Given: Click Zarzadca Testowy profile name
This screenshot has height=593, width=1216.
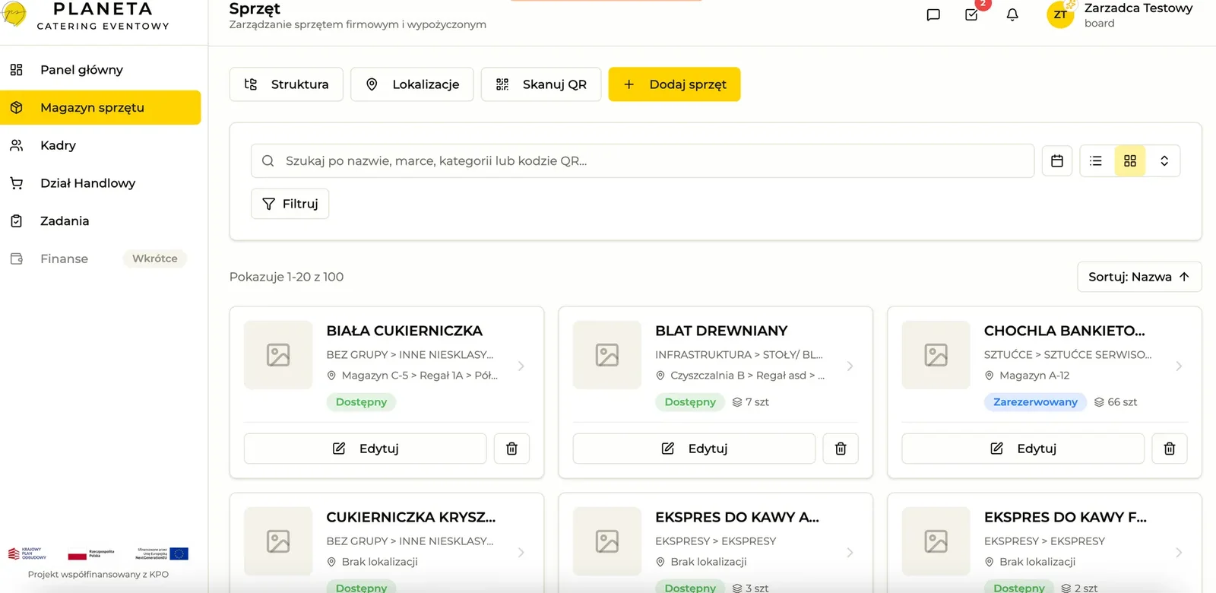Looking at the screenshot, I should tap(1138, 8).
